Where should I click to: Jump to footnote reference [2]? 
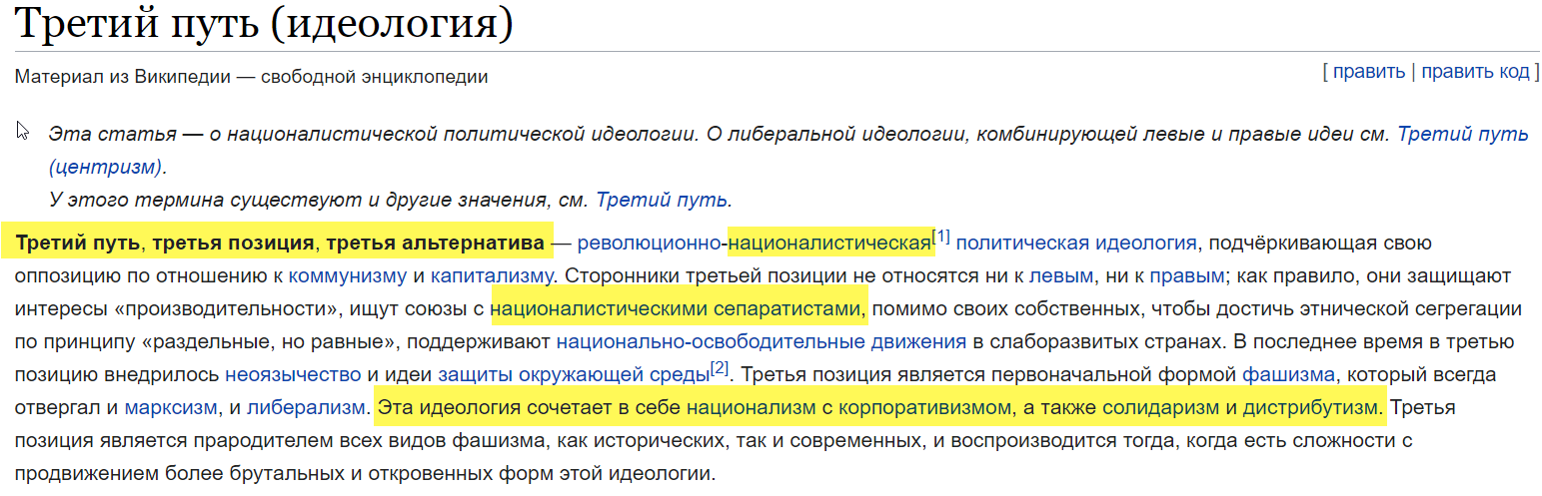coord(720,370)
